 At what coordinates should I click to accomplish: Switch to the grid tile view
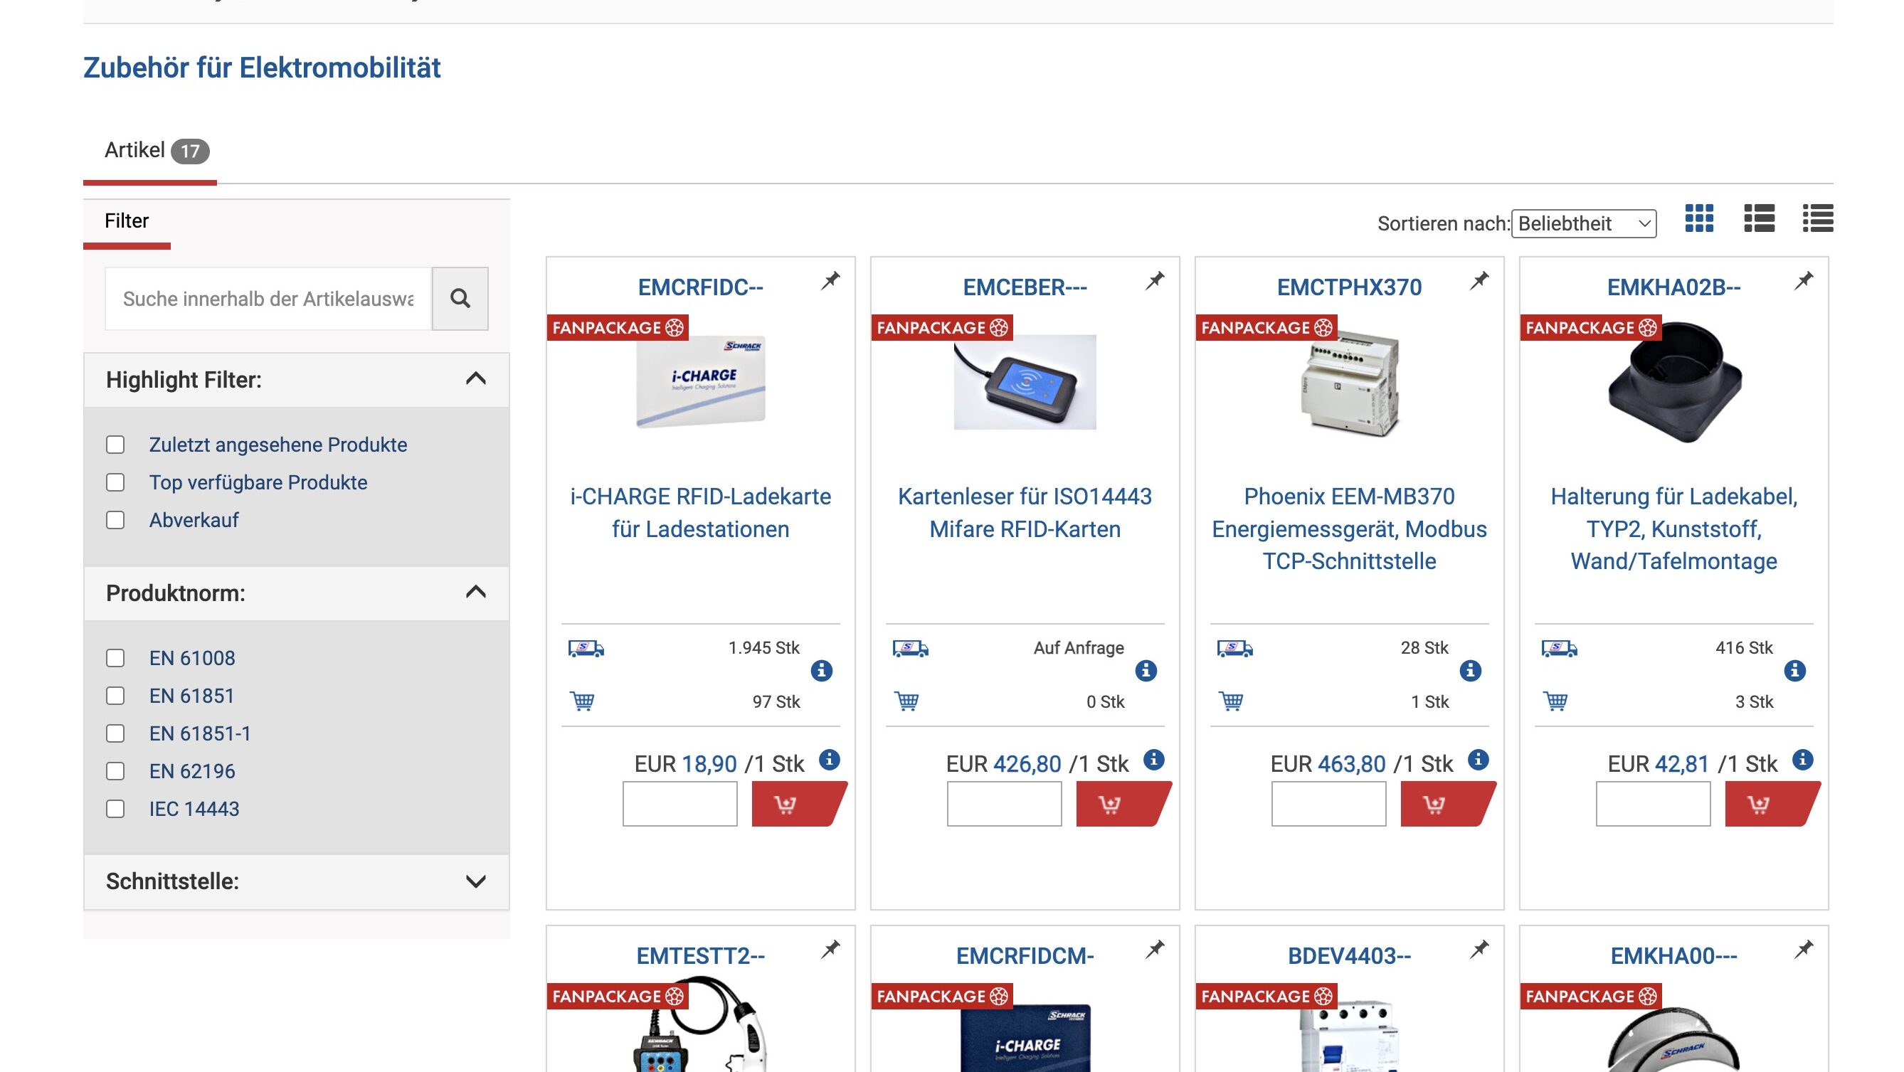1698,218
